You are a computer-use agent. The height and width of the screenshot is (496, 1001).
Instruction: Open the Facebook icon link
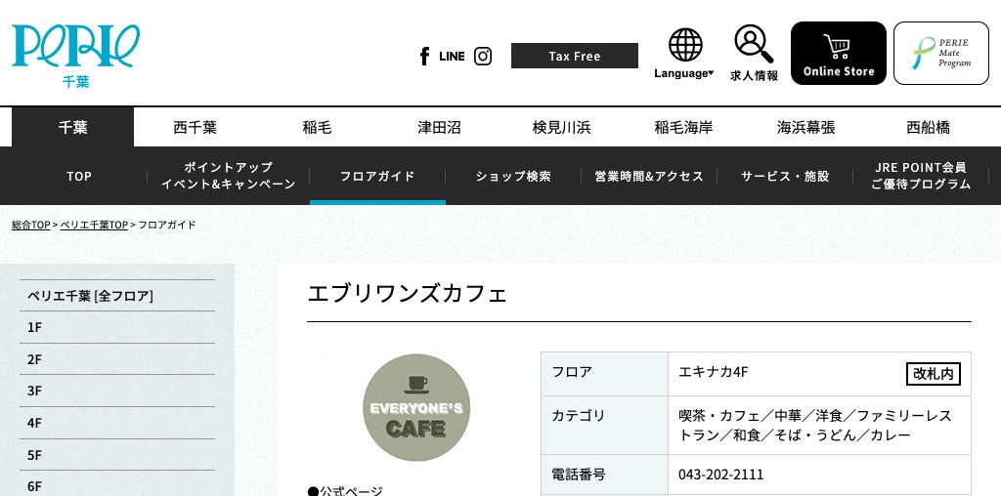(424, 56)
